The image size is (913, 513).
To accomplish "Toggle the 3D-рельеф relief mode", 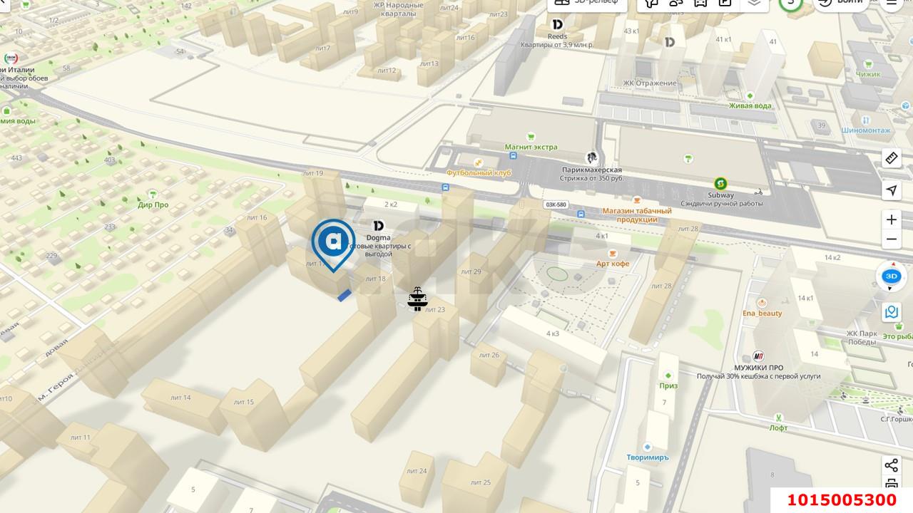I will tap(587, 3).
